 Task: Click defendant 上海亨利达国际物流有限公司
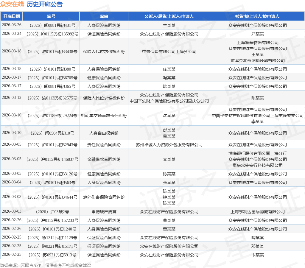258,212
